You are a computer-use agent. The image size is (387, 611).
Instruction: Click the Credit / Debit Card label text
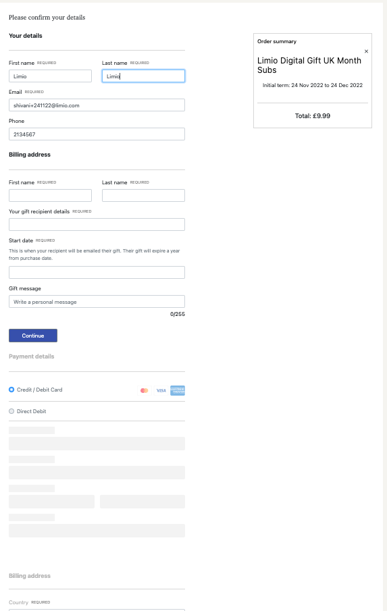39,390
